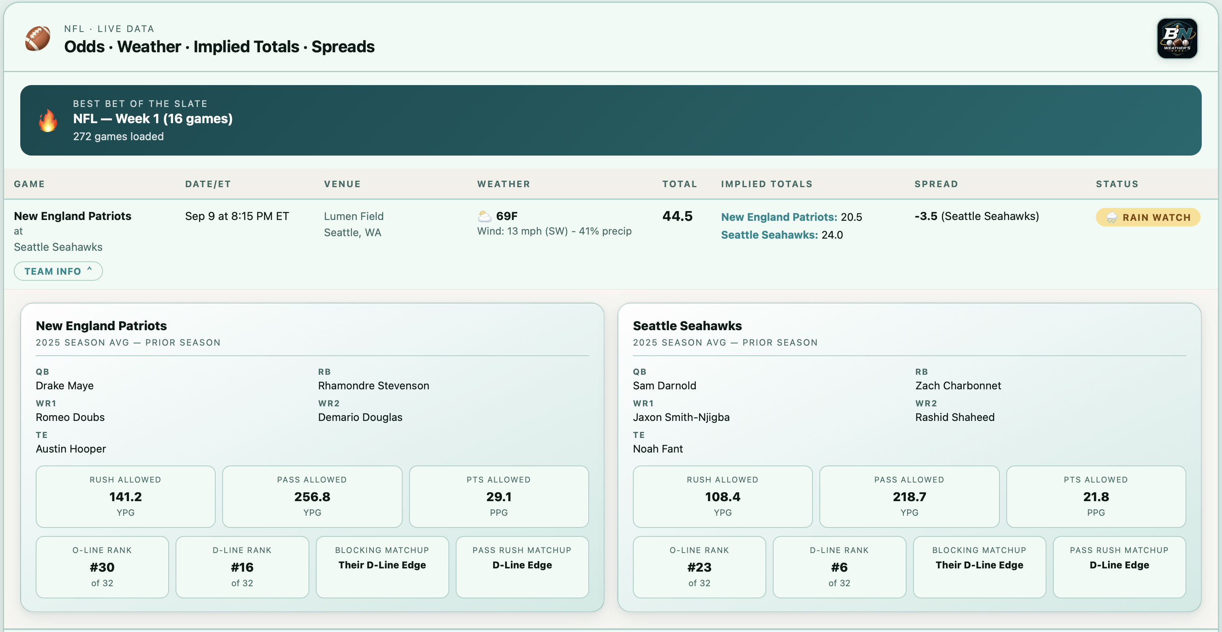Viewport: 1222px width, 632px height.
Task: Click Patriots Blocking Matchup tile
Action: (382, 567)
